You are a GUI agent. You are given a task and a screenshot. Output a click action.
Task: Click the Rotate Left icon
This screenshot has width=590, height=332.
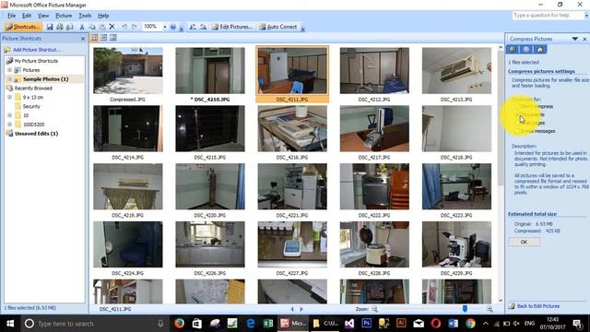click(193, 27)
